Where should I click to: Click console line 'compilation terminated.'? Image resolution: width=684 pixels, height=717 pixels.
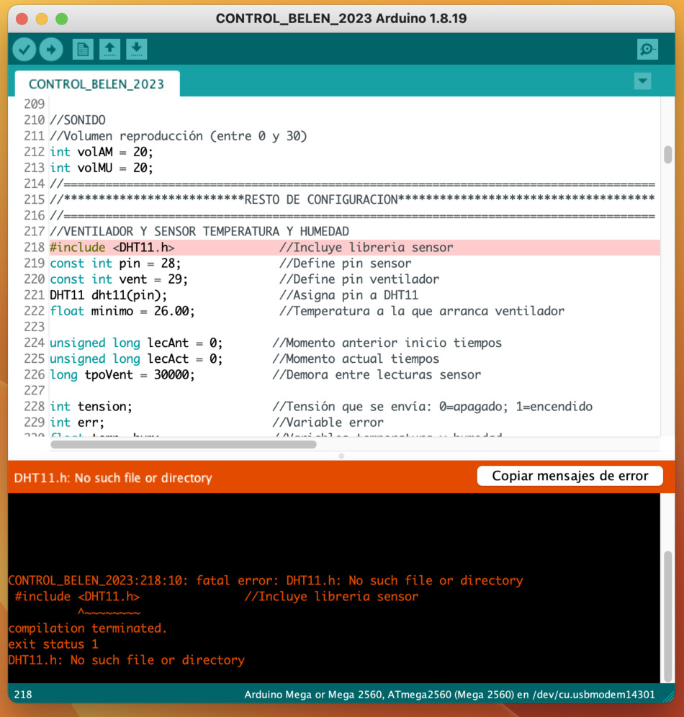[87, 628]
